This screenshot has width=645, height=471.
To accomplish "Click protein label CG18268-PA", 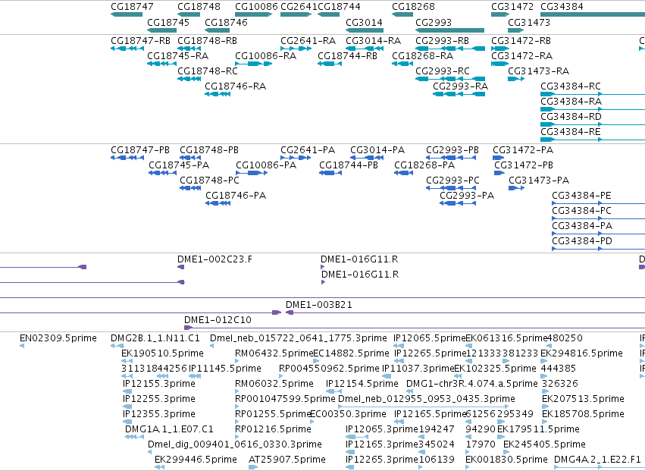I will [424, 165].
